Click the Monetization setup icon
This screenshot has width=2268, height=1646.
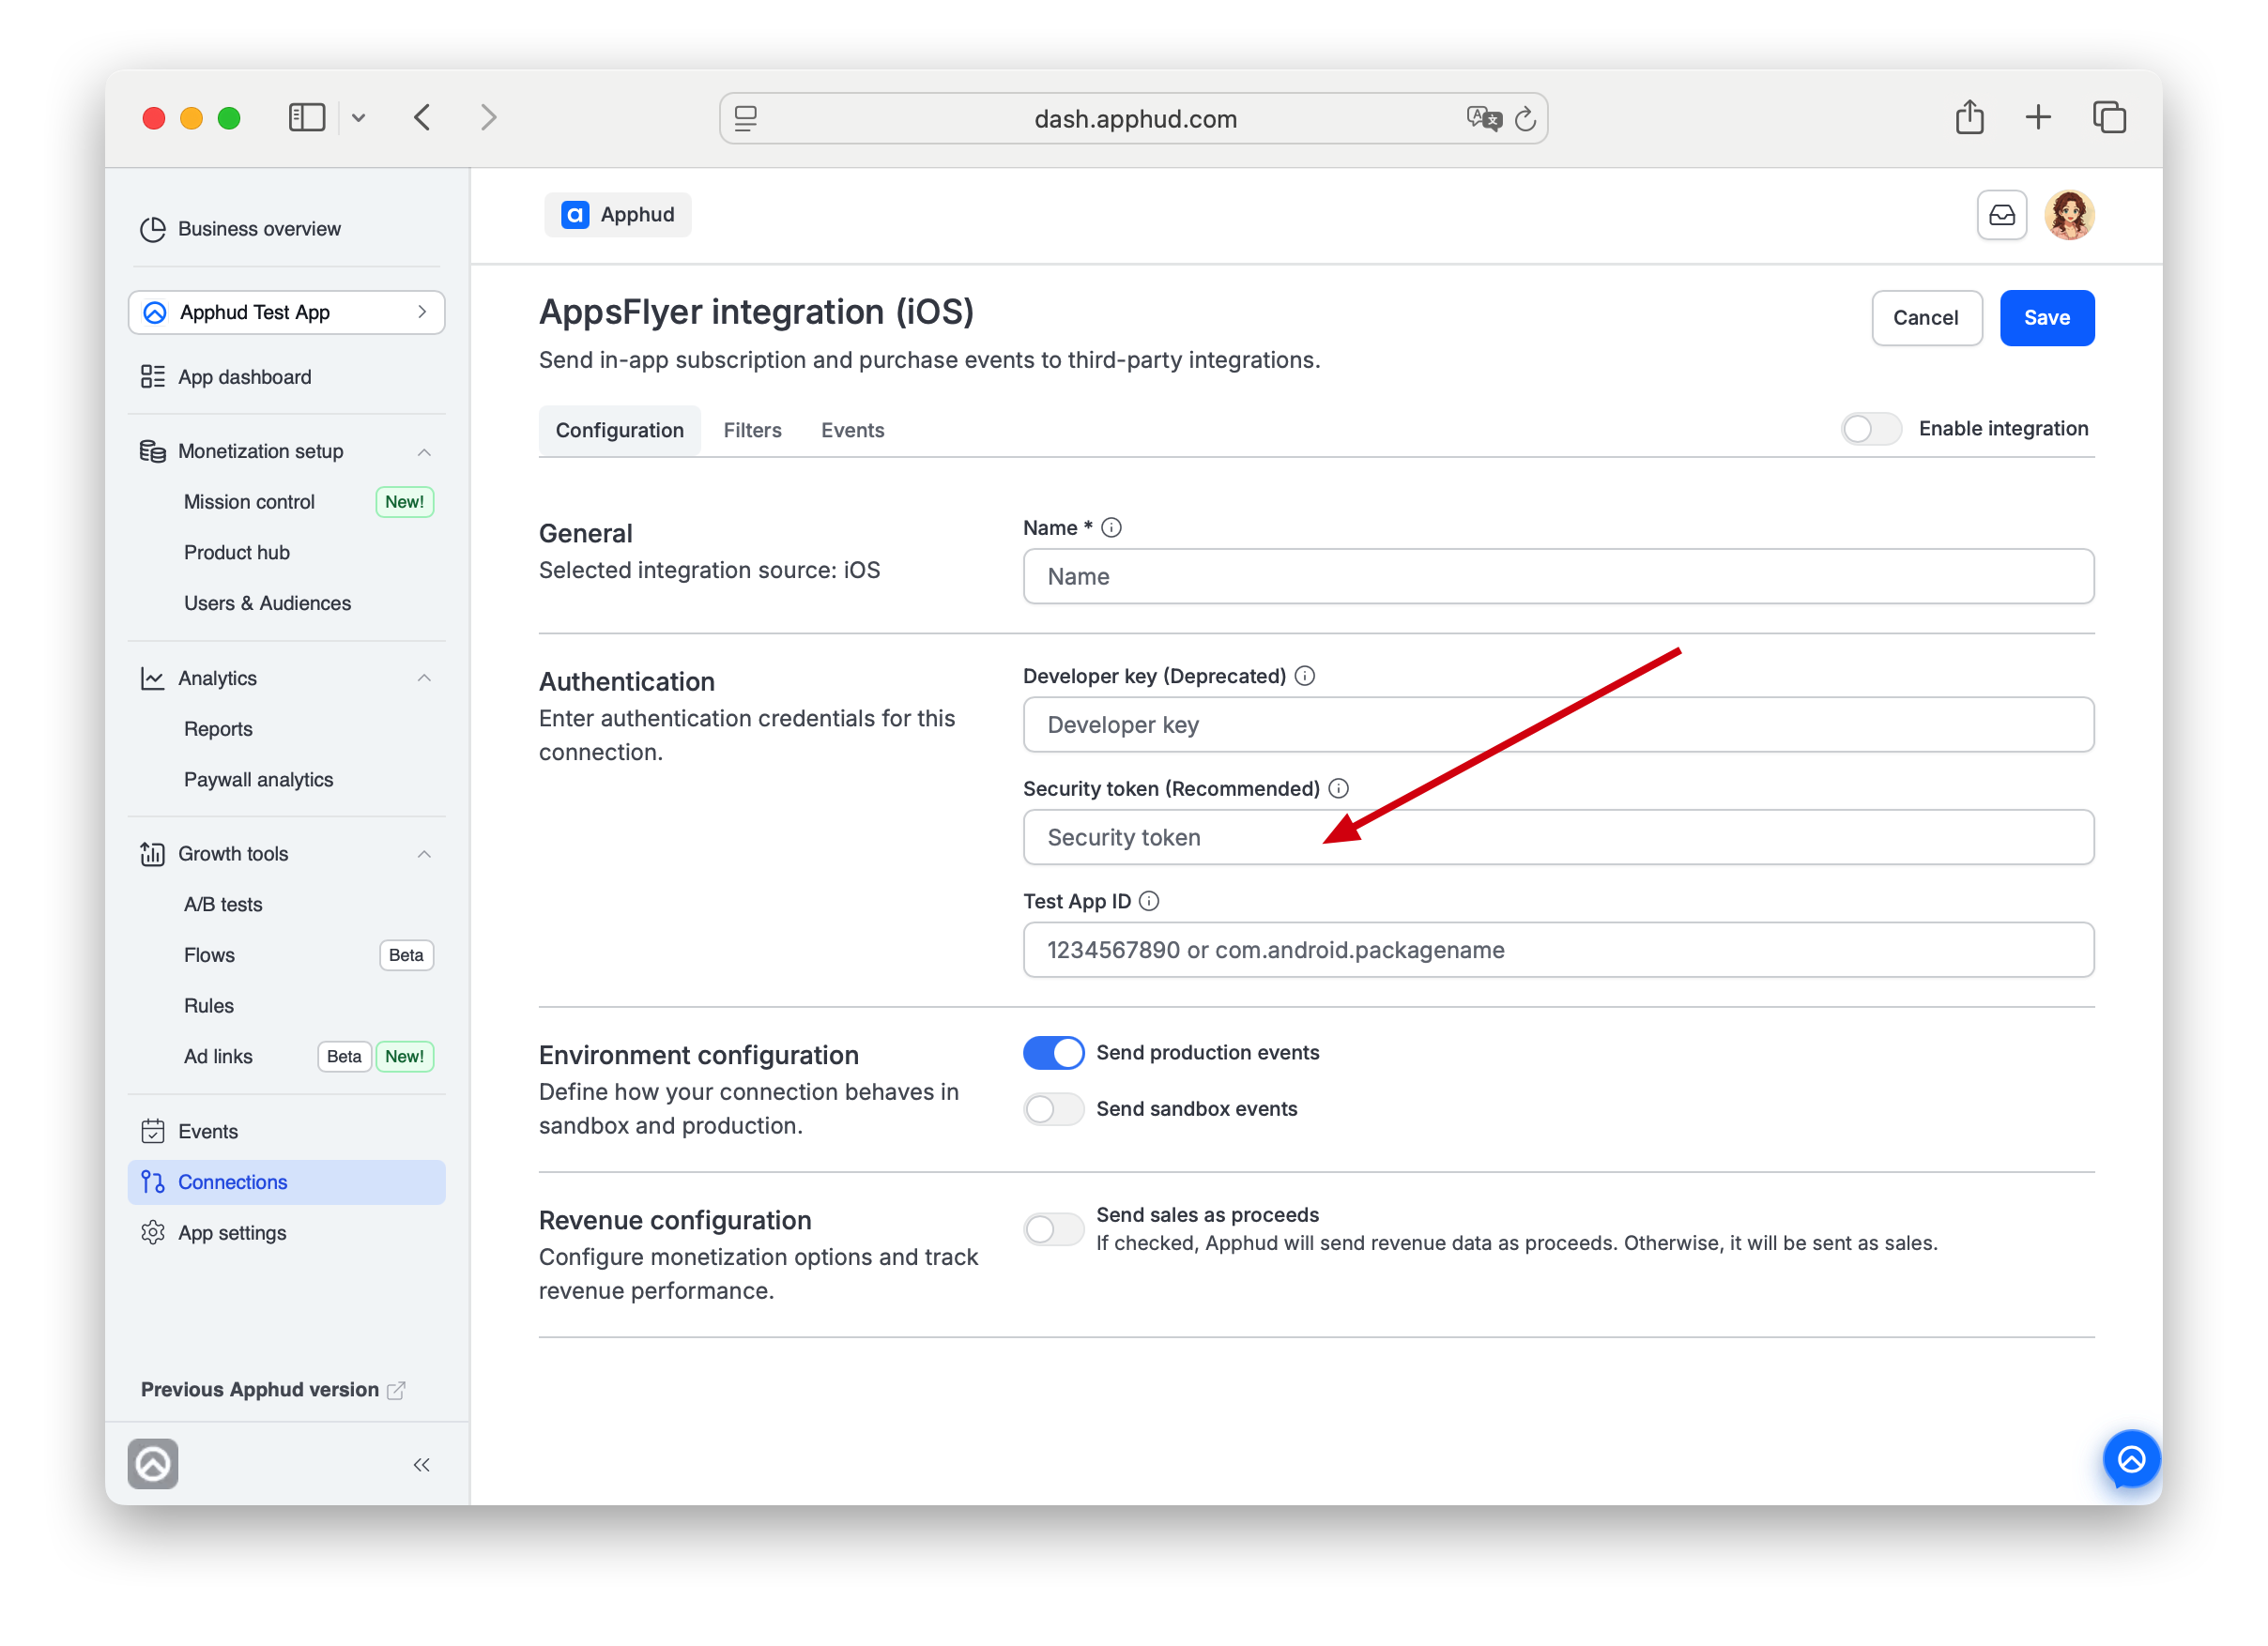coord(153,450)
